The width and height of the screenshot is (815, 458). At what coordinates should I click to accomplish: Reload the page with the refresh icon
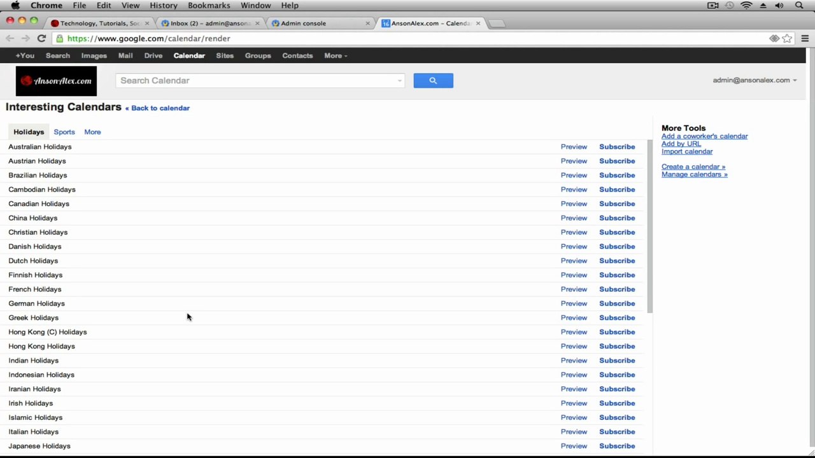click(x=41, y=38)
